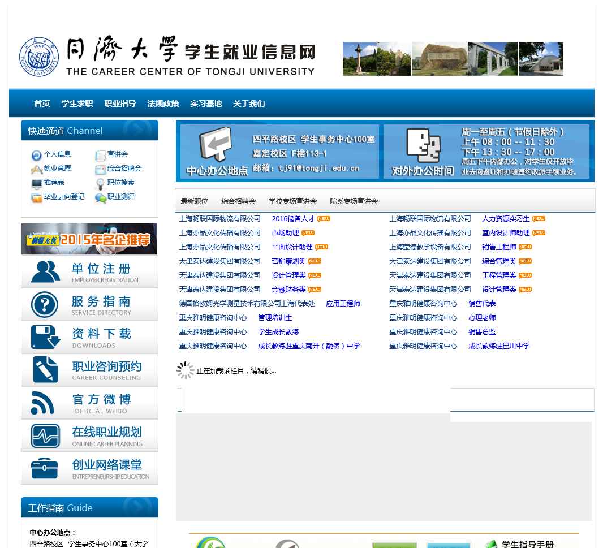
Task: Open 关于我们 navigation menu
Action: pos(249,103)
